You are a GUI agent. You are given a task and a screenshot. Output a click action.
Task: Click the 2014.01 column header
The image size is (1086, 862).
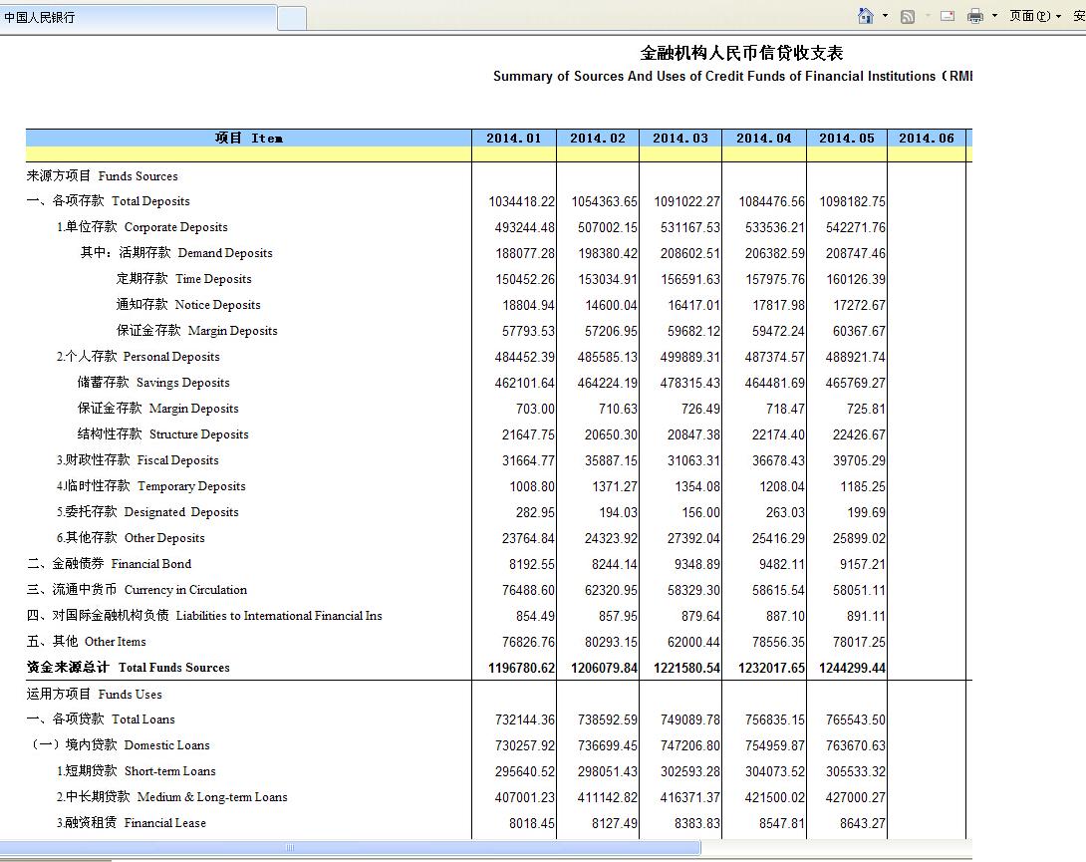513,139
